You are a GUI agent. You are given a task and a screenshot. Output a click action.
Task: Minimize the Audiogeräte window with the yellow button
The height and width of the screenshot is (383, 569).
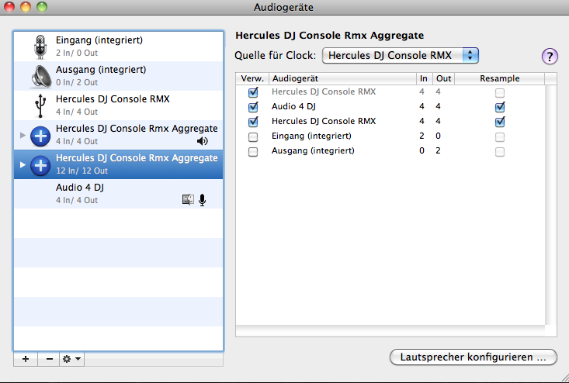pos(26,7)
